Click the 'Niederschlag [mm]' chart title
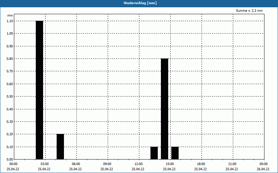 (140, 3)
